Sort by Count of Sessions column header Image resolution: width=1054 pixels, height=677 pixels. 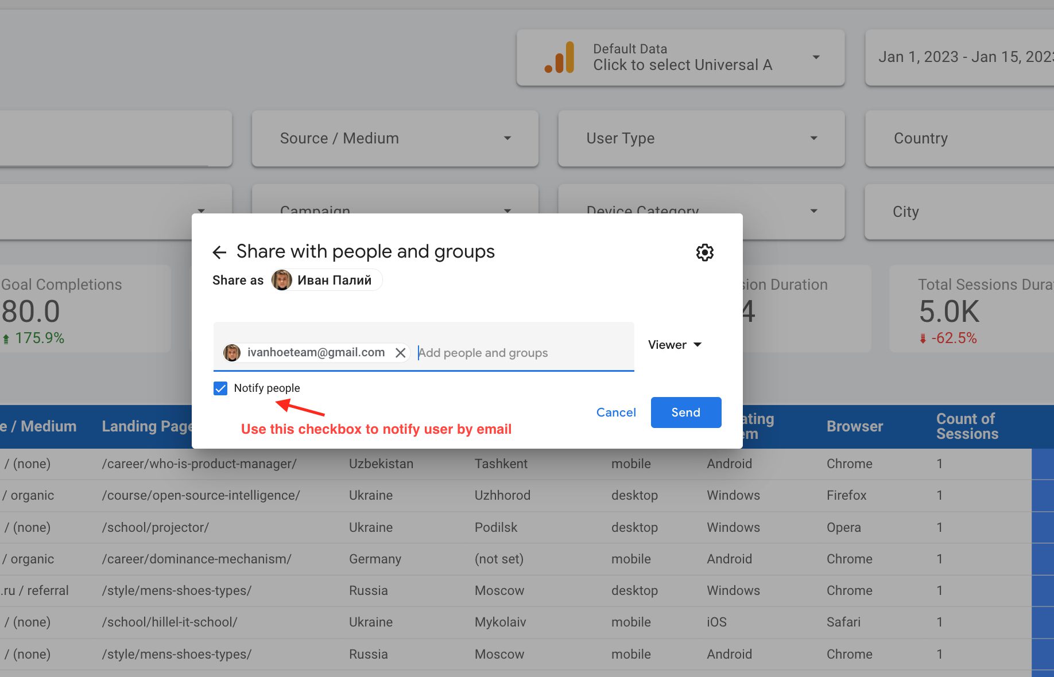[x=967, y=426]
